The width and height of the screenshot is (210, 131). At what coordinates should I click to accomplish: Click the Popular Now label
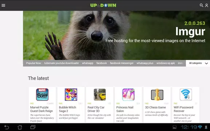coord(34,63)
